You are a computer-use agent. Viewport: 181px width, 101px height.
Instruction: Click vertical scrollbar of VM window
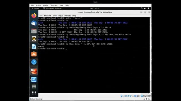pos(150,55)
